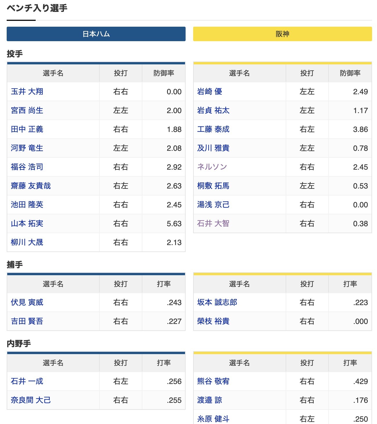Click 及川 雅貴's ERA value 0.78
377x424 pixels.
(360, 148)
